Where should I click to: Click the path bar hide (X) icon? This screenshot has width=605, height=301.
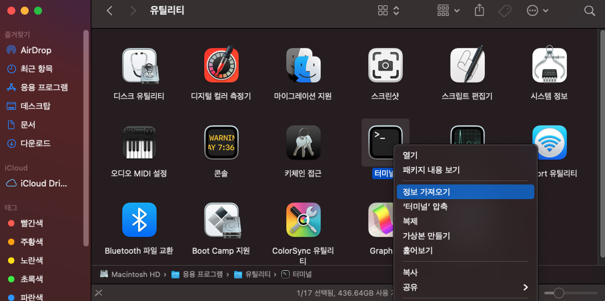(x=99, y=293)
